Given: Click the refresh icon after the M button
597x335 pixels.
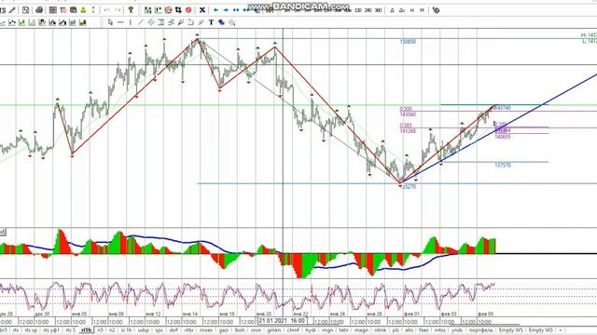Looking at the screenshot, I should point(436,10).
